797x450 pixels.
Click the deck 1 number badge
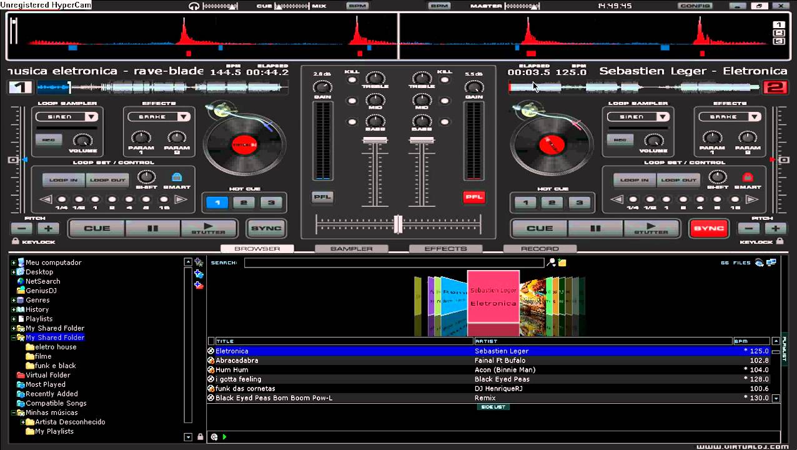20,87
